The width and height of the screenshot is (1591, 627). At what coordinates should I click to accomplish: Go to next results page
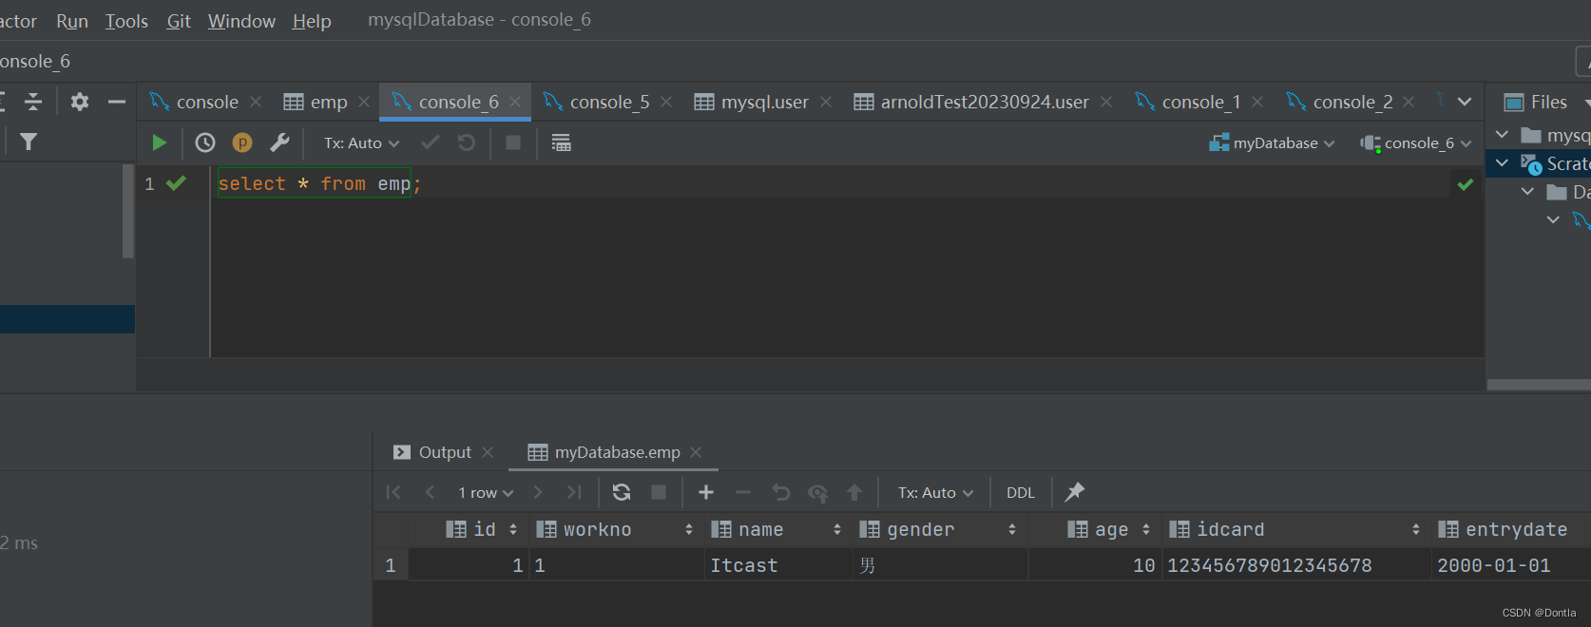(x=538, y=492)
